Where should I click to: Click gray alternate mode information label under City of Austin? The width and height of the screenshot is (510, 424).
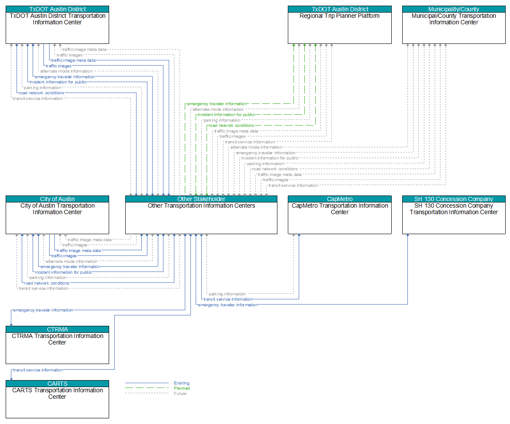tap(72, 262)
